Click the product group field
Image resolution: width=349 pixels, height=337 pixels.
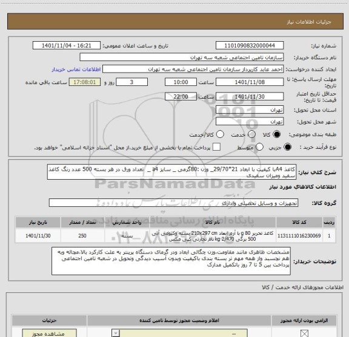pyautogui.click(x=173, y=203)
